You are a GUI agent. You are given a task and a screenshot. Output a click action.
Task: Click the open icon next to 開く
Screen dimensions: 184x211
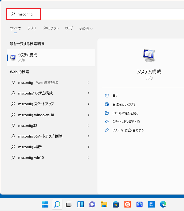(x=107, y=96)
